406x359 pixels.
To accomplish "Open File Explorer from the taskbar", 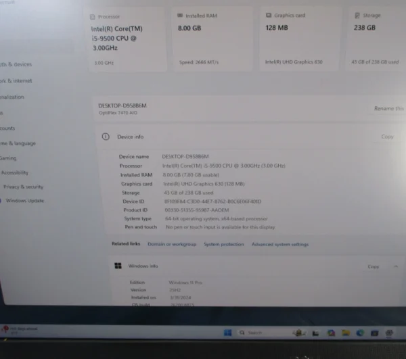I will tap(346, 333).
